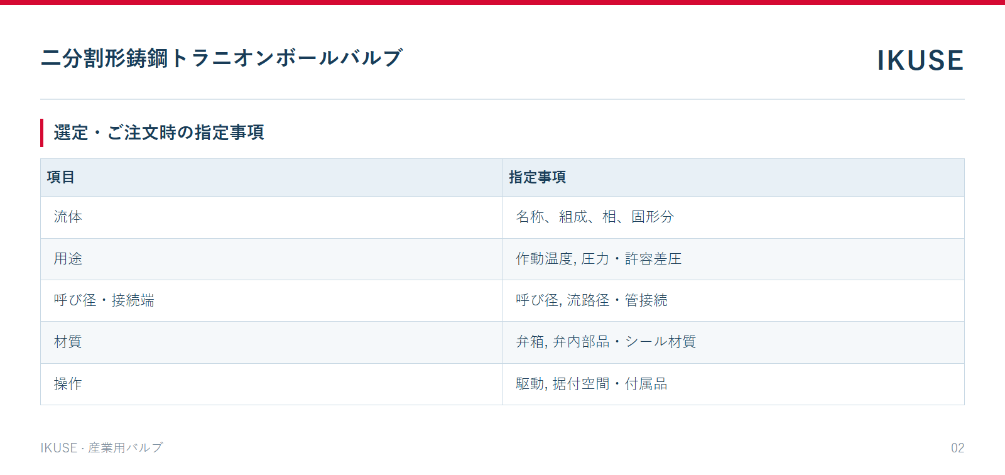Click the 用途 row label

click(x=68, y=259)
